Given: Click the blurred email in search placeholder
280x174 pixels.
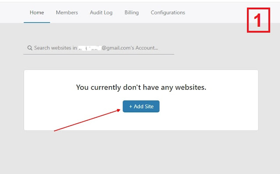Looking at the screenshot, I should 90,48.
